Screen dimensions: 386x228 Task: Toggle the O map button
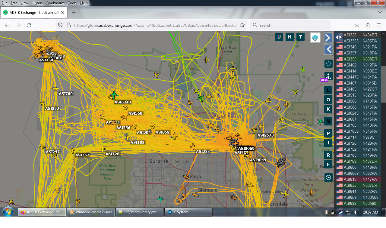(x=328, y=100)
